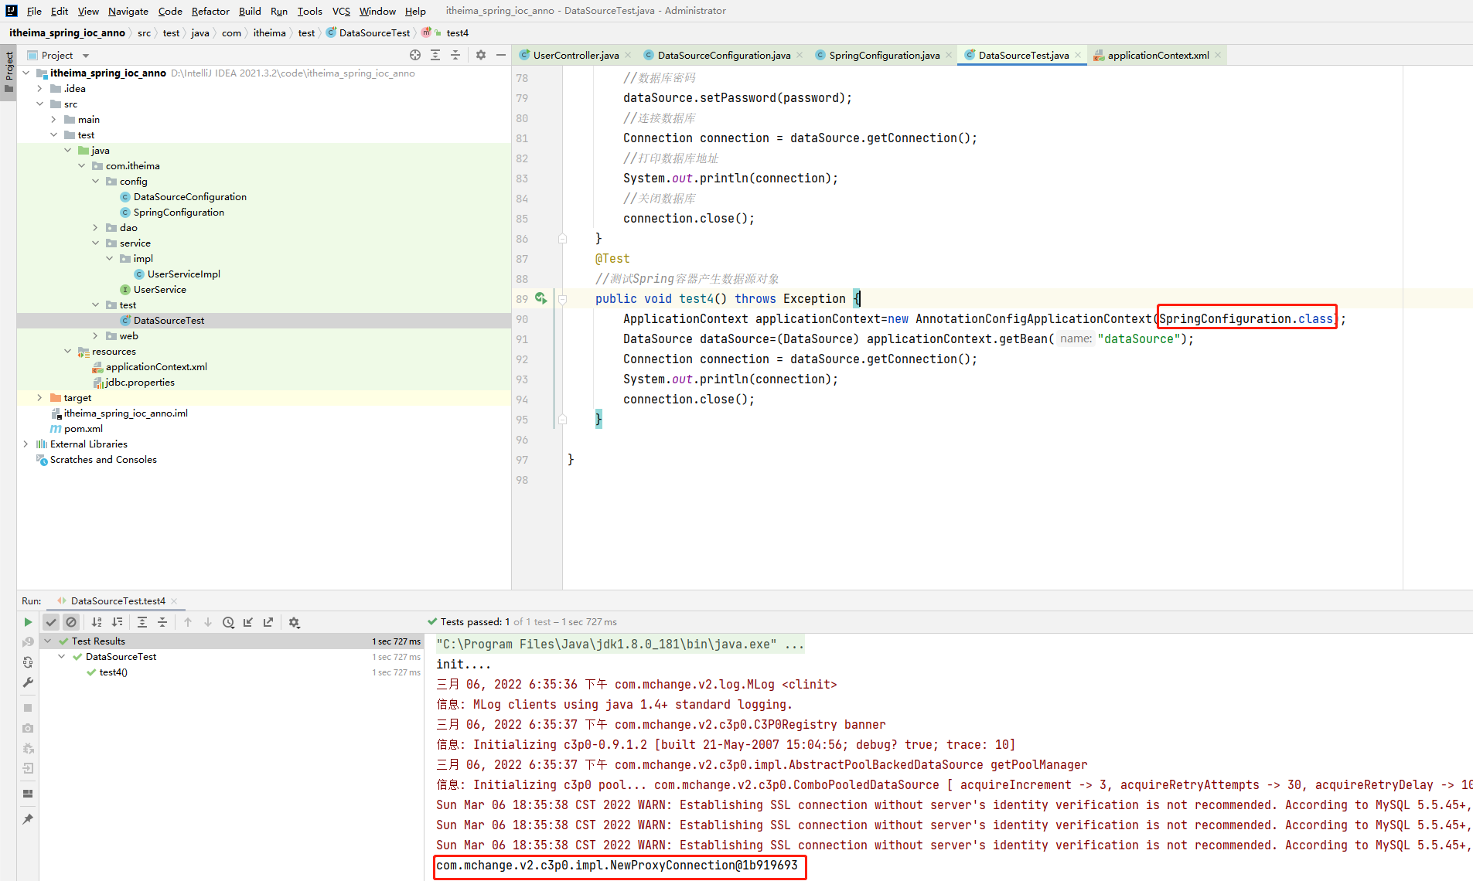Expand all test results in Run panel

pyautogui.click(x=142, y=622)
